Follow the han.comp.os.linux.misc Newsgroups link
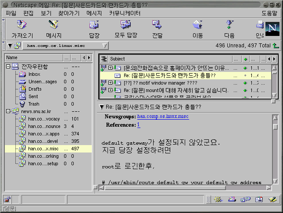 [x=163, y=117]
